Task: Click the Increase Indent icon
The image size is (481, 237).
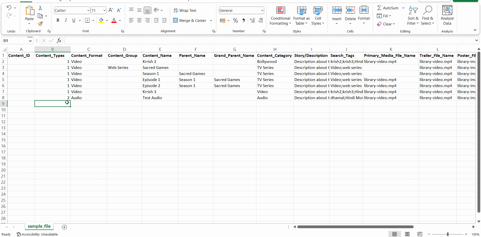Action: click(164, 20)
